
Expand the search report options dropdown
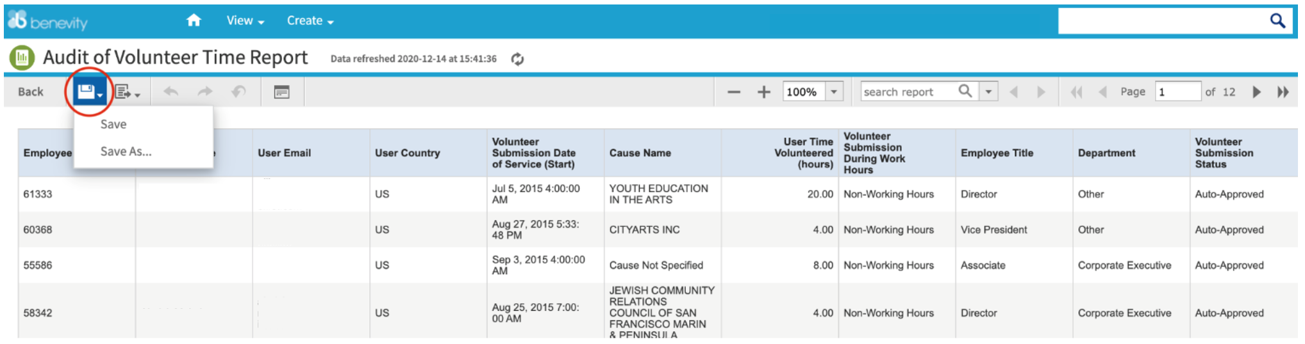[988, 92]
